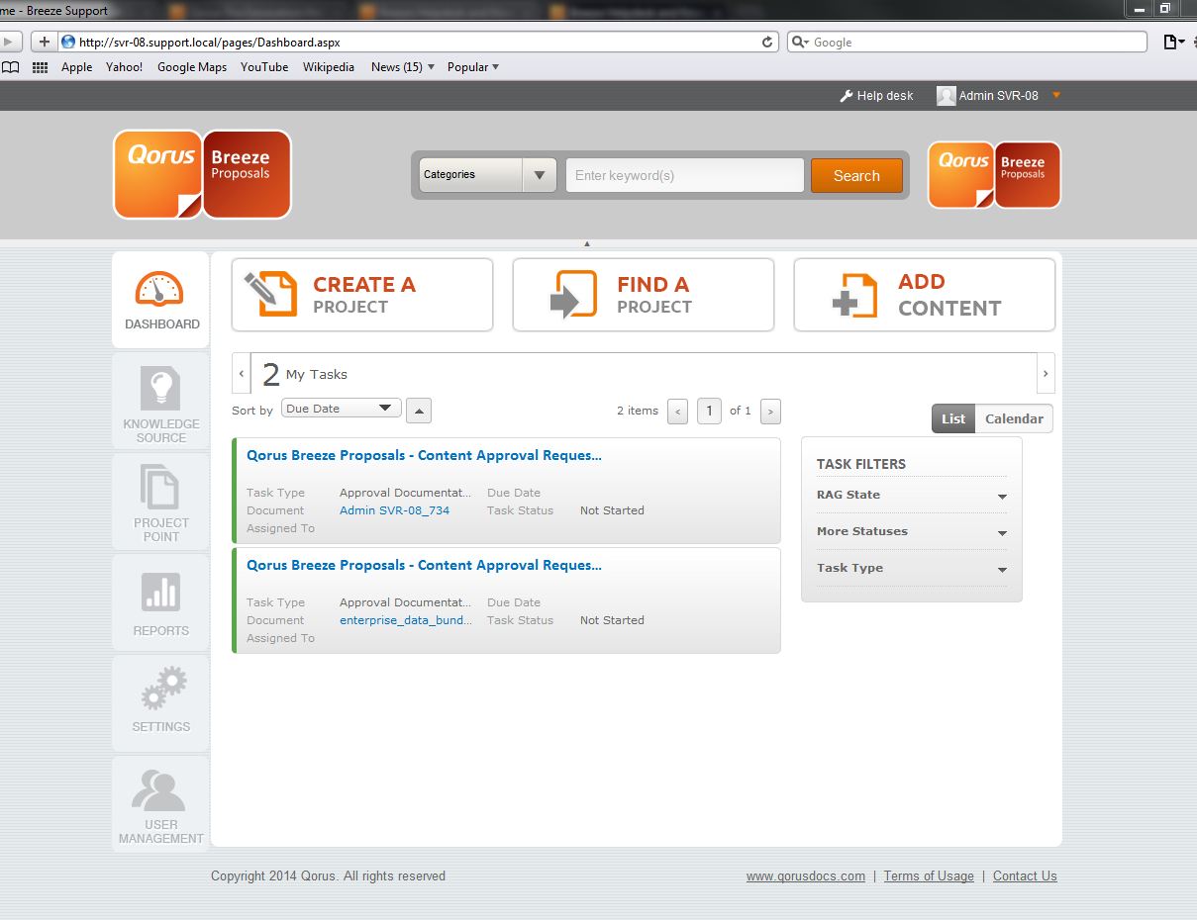Screen dimensions: 1197x920
Task: Expand the More Statuses filter
Action: [912, 531]
